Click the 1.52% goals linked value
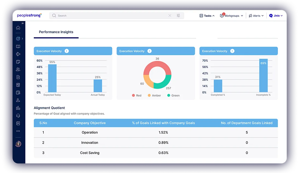 click(163, 132)
